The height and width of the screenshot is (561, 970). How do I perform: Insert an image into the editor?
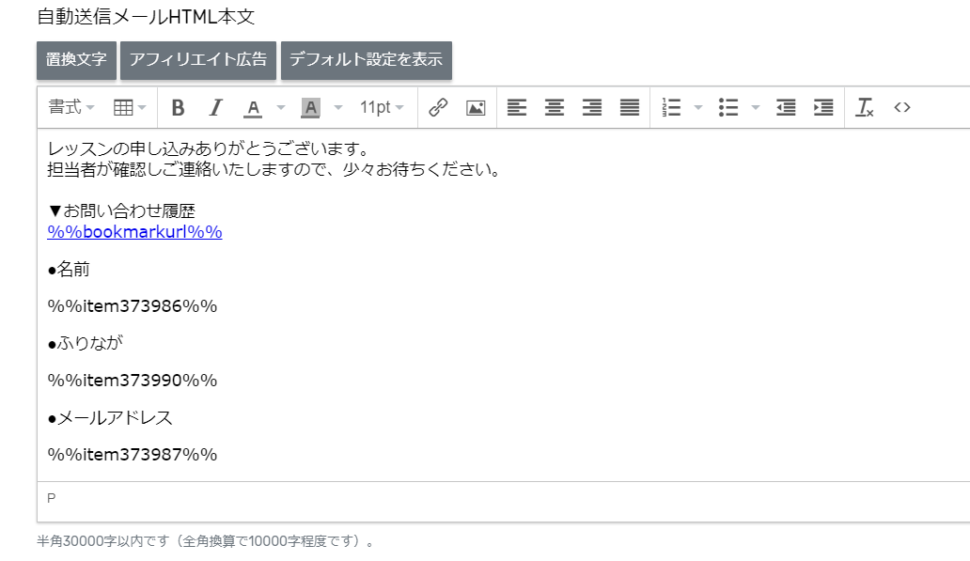[x=476, y=108]
